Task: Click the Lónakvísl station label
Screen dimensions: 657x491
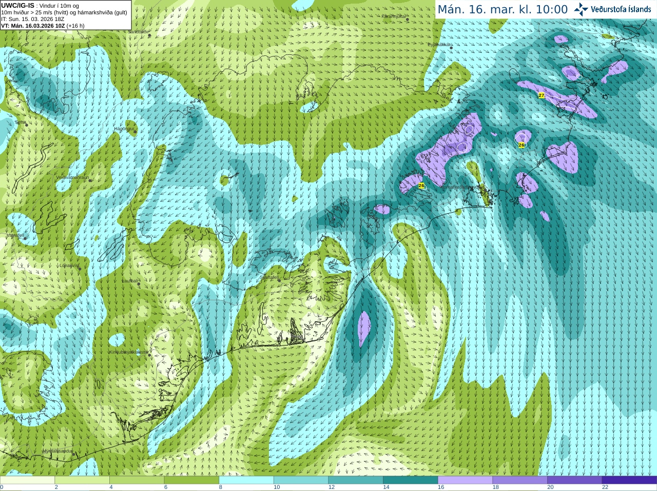Action: coord(69,265)
